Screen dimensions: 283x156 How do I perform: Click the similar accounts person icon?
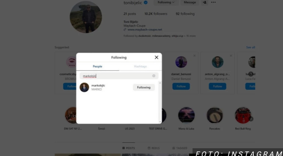(x=204, y=2)
